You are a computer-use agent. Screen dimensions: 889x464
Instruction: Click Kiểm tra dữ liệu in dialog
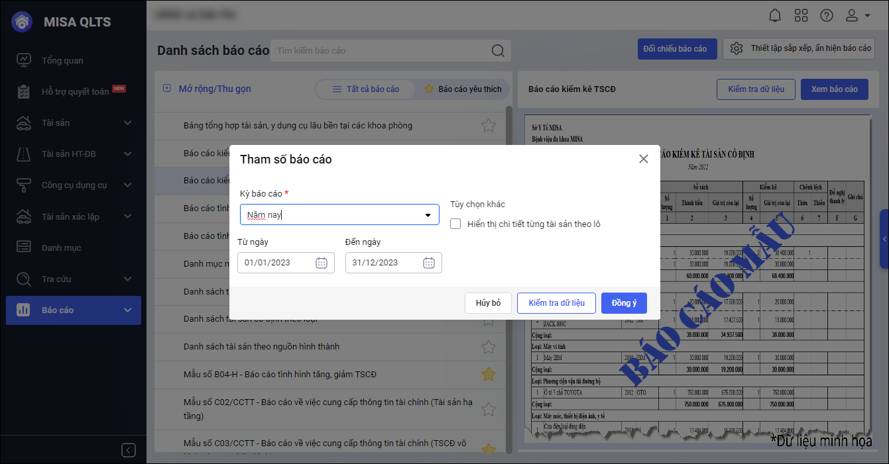(556, 303)
